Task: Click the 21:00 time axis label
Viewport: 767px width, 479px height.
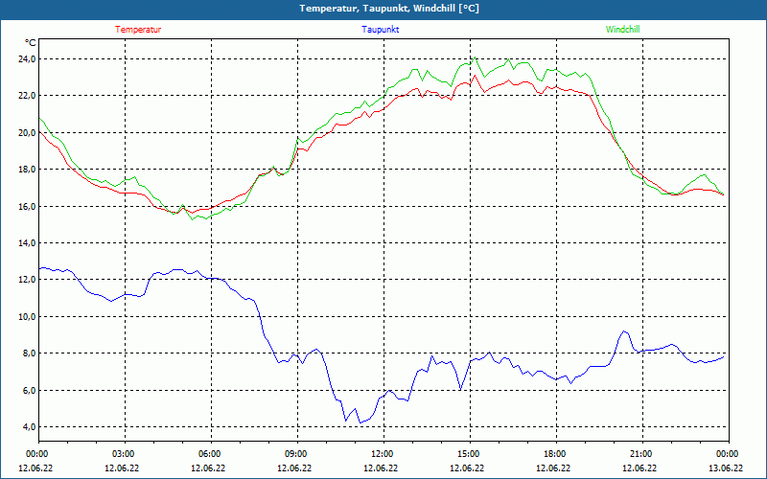Action: pos(642,454)
